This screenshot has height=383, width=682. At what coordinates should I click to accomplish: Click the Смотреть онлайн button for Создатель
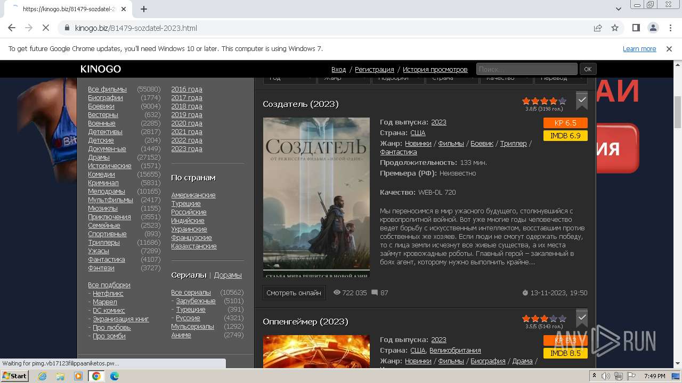coord(294,293)
